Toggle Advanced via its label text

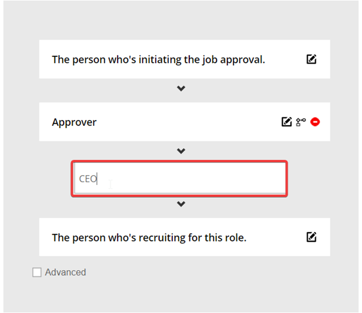coord(65,272)
